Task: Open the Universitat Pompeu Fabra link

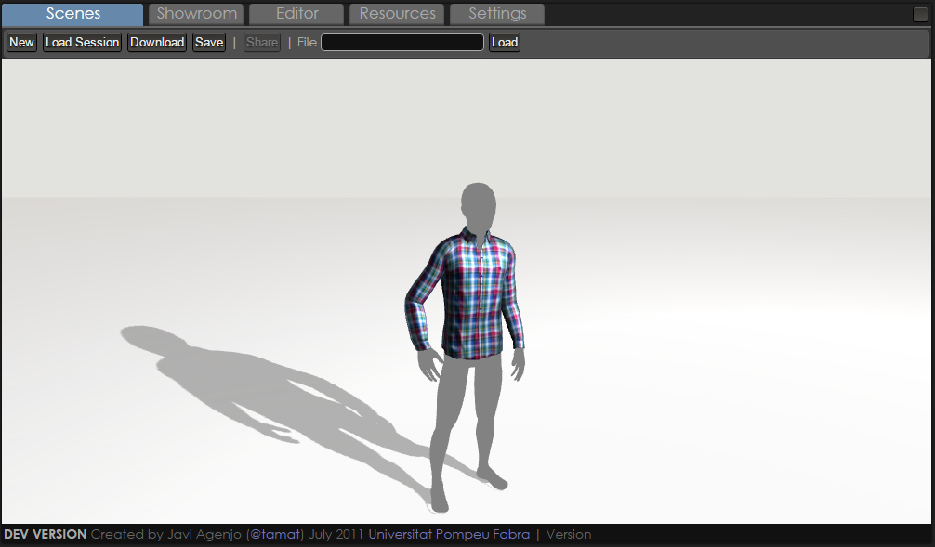Action: coord(449,535)
